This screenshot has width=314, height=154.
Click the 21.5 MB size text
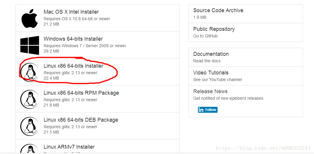pos(51,132)
